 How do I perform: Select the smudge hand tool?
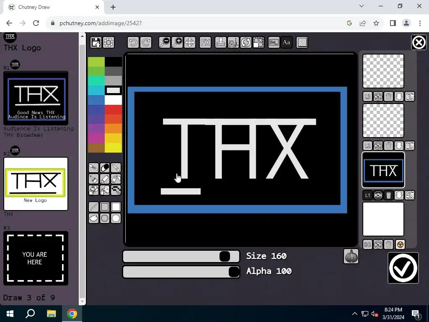click(93, 190)
